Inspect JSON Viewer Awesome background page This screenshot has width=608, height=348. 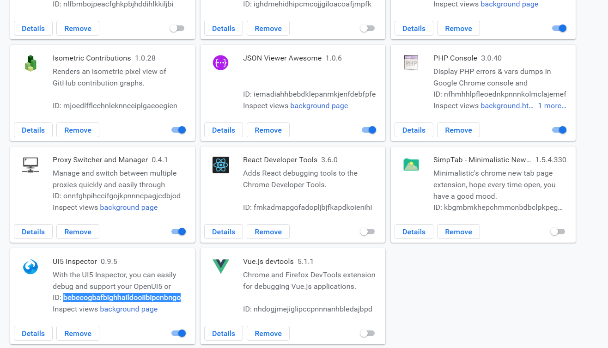click(x=319, y=106)
